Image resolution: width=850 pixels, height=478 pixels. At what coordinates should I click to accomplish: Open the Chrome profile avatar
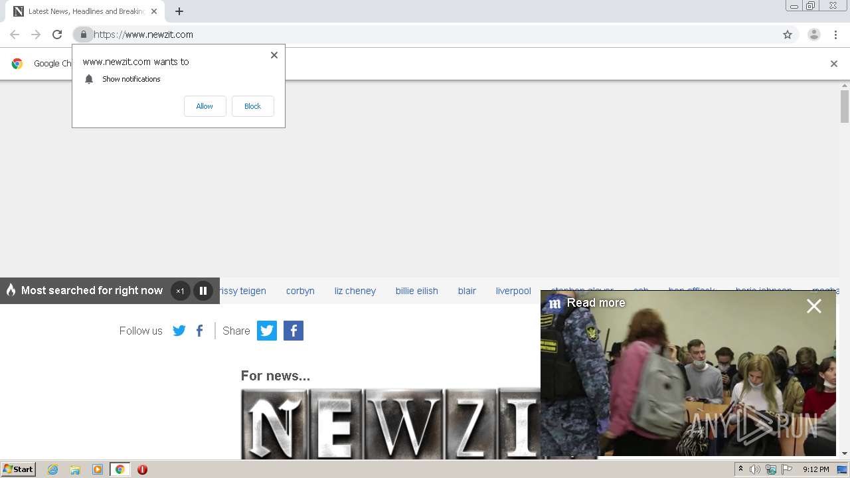click(814, 35)
